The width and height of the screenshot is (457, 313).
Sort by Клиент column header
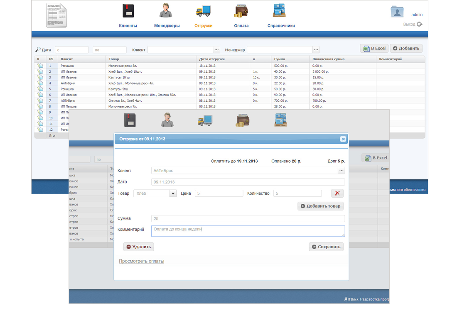pyautogui.click(x=67, y=59)
